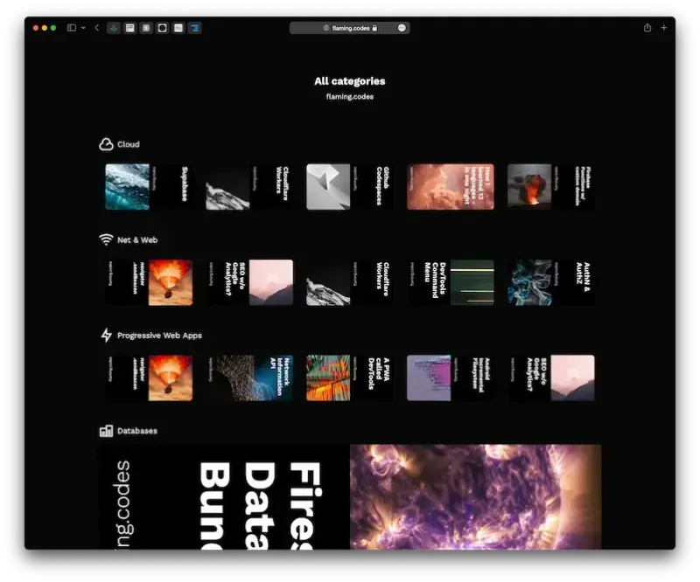The height and width of the screenshot is (582, 700).
Task: Go back with the back arrow
Action: pos(97,28)
